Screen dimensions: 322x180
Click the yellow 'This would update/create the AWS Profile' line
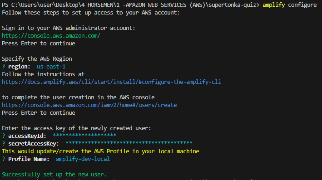point(100,151)
